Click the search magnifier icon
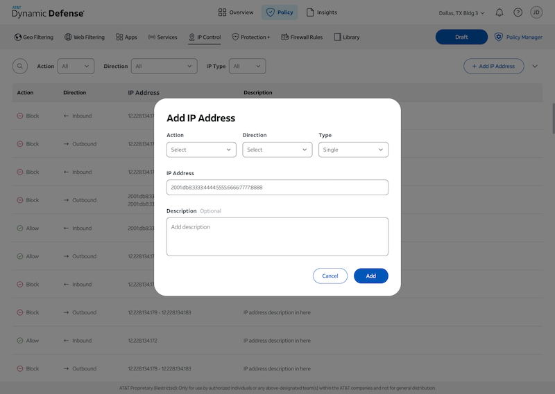Image resolution: width=555 pixels, height=394 pixels. tap(20, 66)
